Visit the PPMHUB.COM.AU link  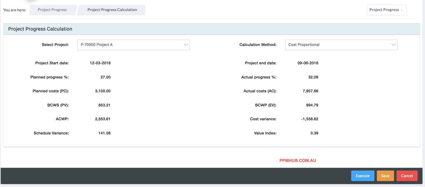[298, 161]
